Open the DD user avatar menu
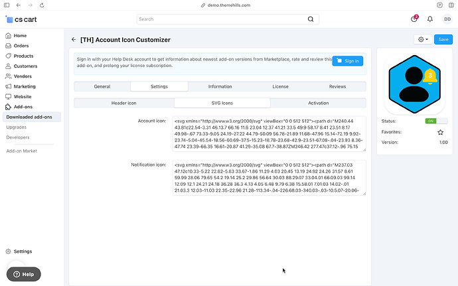The height and width of the screenshot is (286, 458). pyautogui.click(x=447, y=19)
